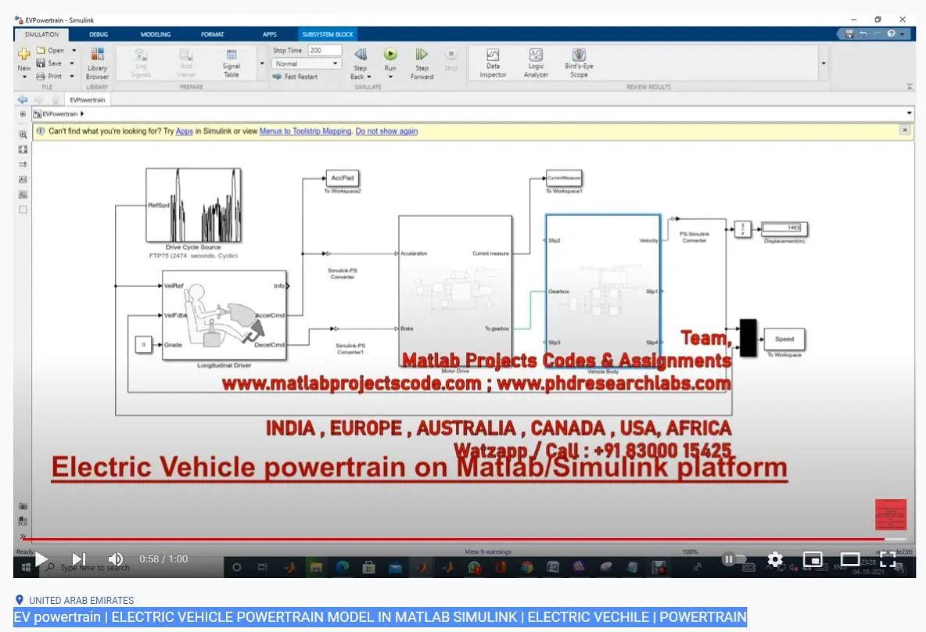
Task: Open the SIMULATION ribbon tab
Action: (x=42, y=34)
